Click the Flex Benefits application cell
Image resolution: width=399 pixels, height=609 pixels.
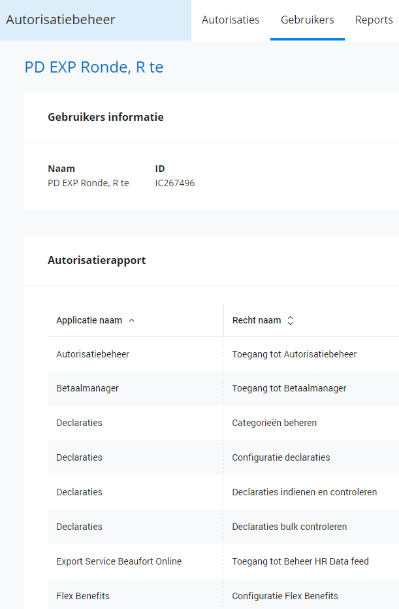(83, 596)
